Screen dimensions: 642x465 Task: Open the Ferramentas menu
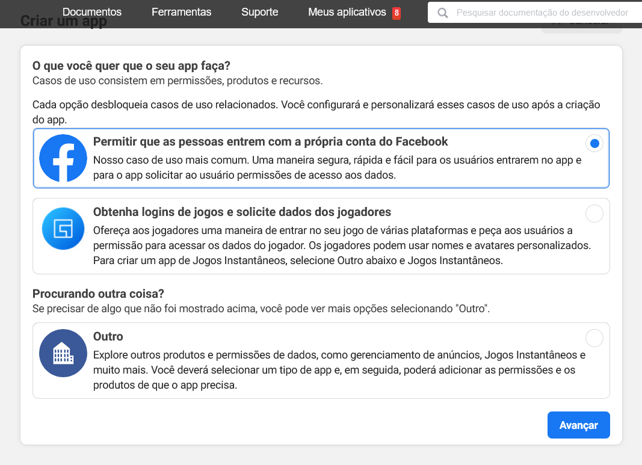(x=181, y=12)
